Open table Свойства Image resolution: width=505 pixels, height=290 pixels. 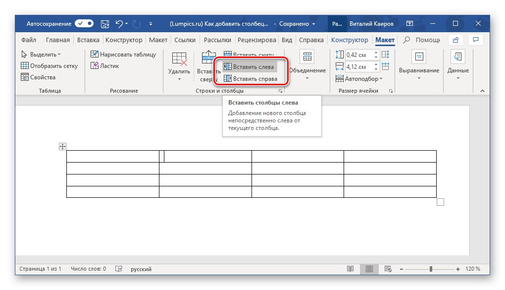click(x=39, y=77)
